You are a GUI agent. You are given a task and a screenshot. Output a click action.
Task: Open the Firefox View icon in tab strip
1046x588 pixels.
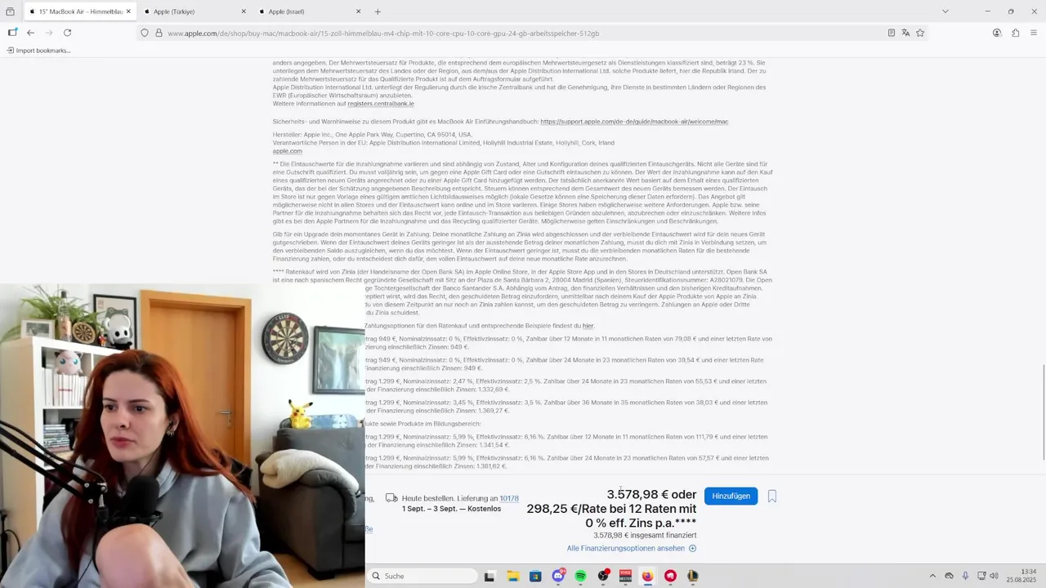point(10,11)
